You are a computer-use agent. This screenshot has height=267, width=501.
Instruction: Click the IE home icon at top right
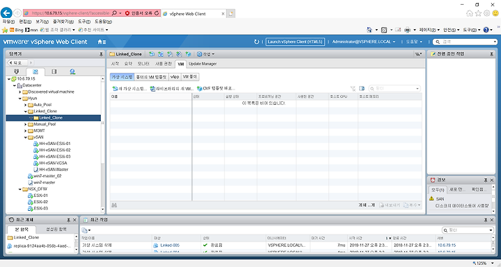pos(470,13)
